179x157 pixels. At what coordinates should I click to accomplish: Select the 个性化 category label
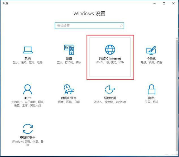click(x=151, y=58)
